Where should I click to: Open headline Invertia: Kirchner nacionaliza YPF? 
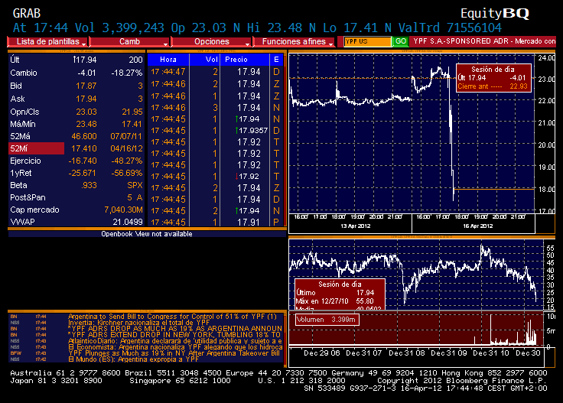[139, 323]
